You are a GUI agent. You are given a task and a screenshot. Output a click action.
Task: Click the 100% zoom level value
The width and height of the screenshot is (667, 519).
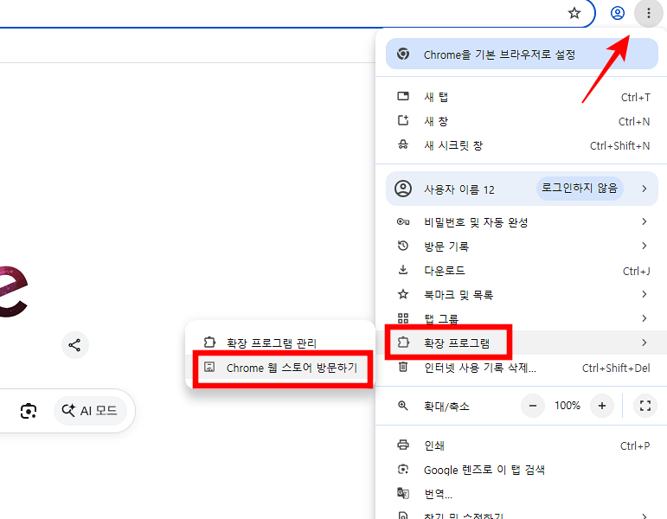[567, 406]
